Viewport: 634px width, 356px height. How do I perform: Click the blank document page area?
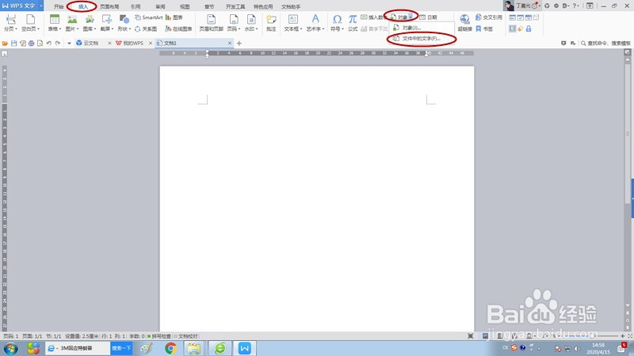[316, 199]
